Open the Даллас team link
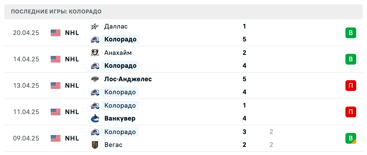The image size is (367, 155). (x=116, y=26)
